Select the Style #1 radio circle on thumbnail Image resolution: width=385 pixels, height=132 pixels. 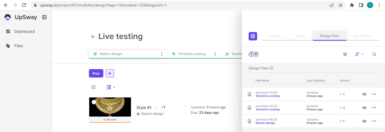94,102
